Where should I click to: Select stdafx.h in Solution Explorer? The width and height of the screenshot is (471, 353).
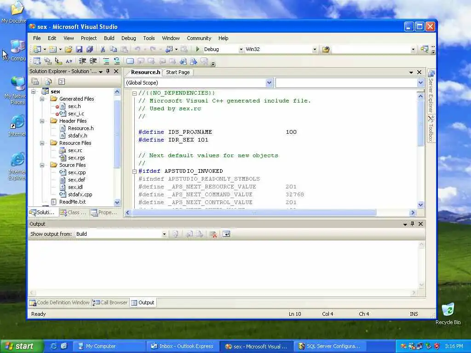77,136
